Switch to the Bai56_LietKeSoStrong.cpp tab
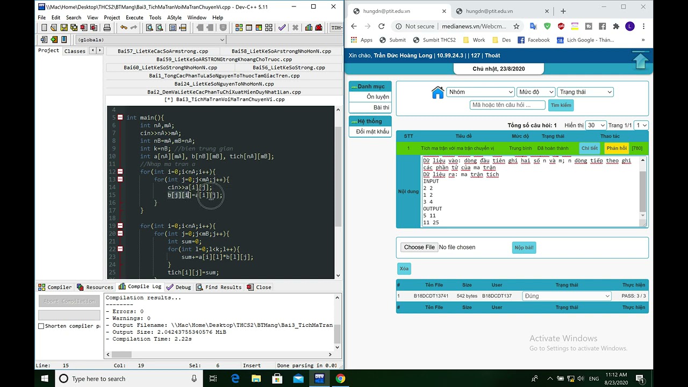The height and width of the screenshot is (387, 688). pyautogui.click(x=289, y=68)
